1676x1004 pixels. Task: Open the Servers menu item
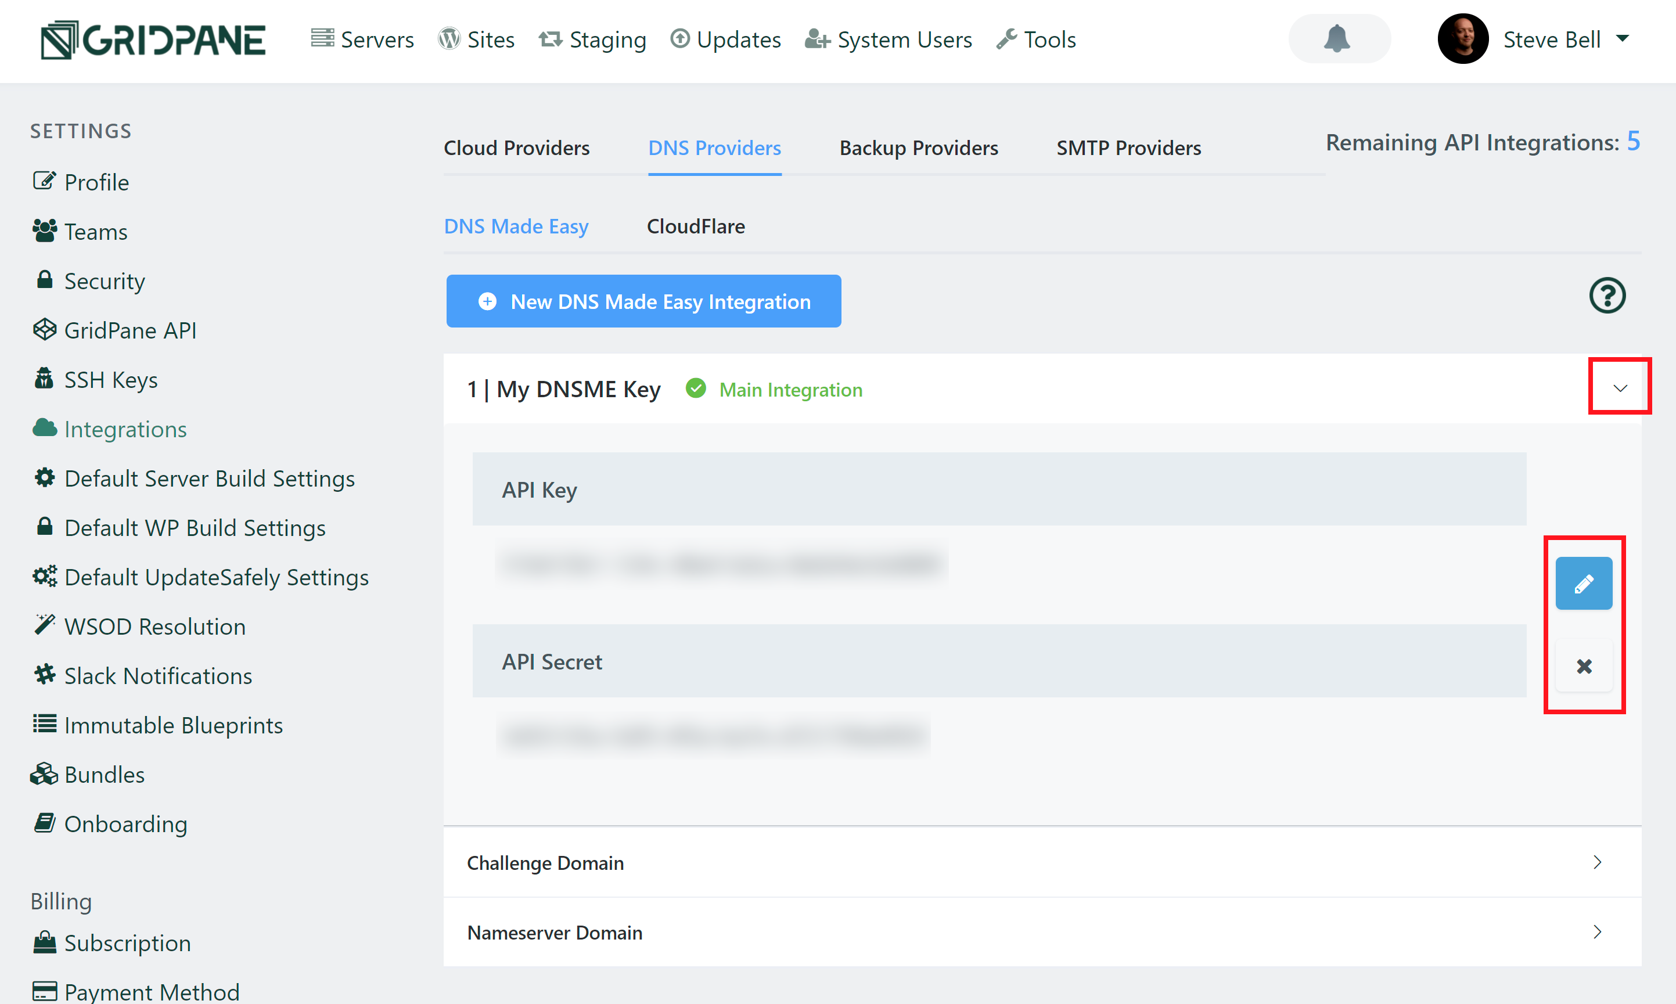coord(362,40)
